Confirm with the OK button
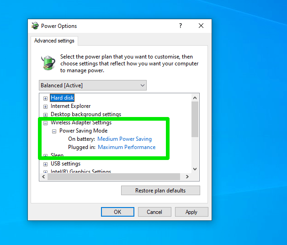This screenshot has height=245, width=287. tap(117, 212)
